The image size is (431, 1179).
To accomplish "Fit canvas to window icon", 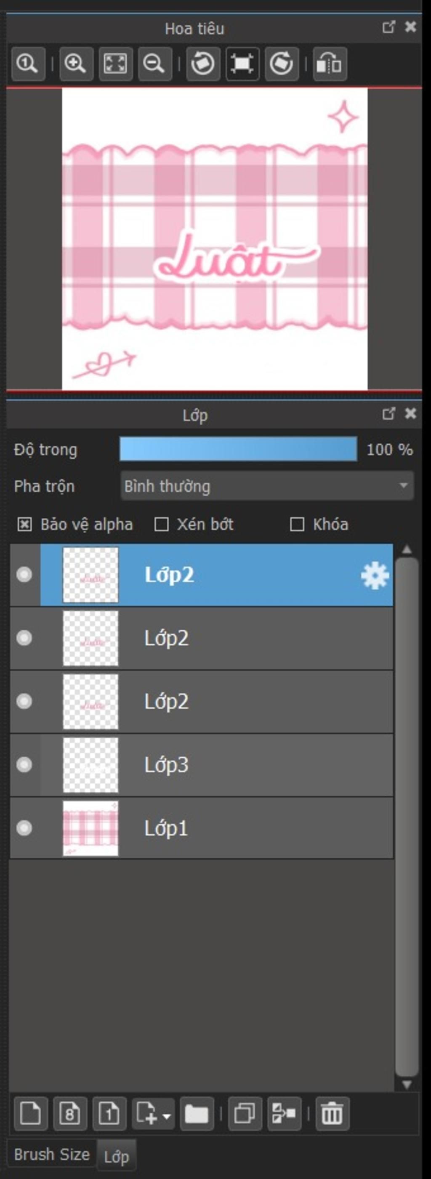I will (115, 64).
